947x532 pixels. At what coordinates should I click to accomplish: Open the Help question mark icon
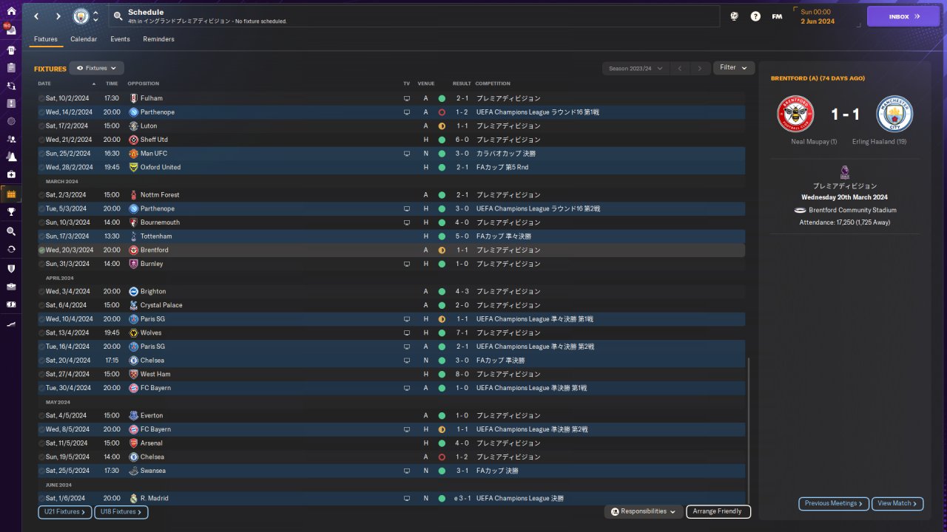[x=755, y=16]
